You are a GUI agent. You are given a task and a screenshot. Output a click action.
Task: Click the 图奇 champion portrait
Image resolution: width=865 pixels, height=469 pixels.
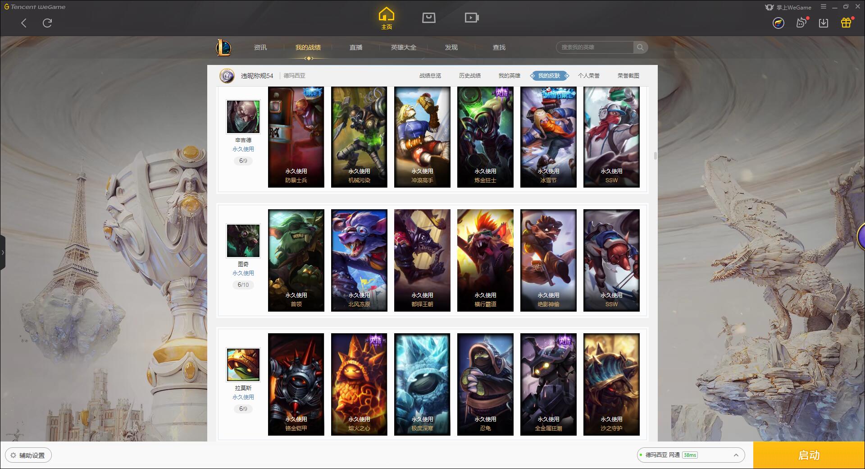[x=243, y=241]
